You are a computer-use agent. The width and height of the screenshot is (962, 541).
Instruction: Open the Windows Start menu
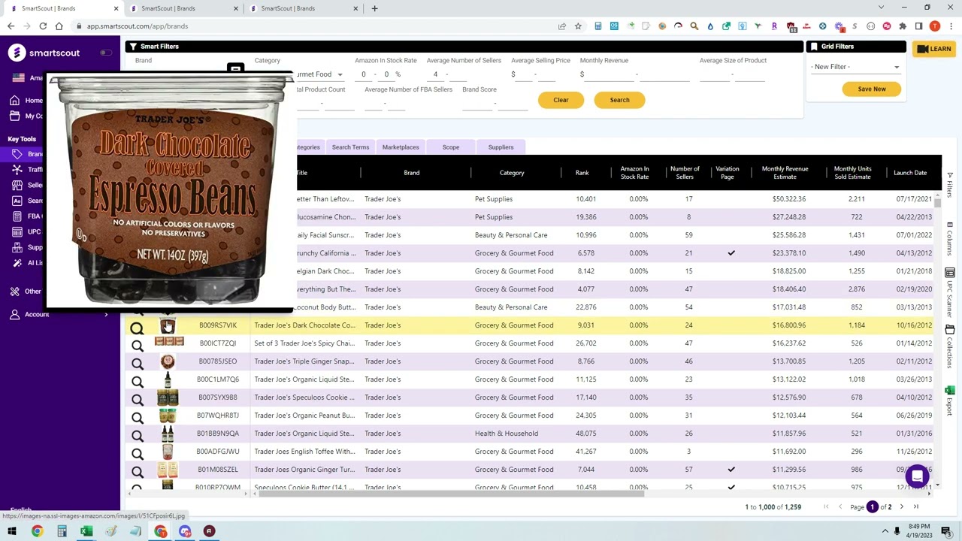11,531
